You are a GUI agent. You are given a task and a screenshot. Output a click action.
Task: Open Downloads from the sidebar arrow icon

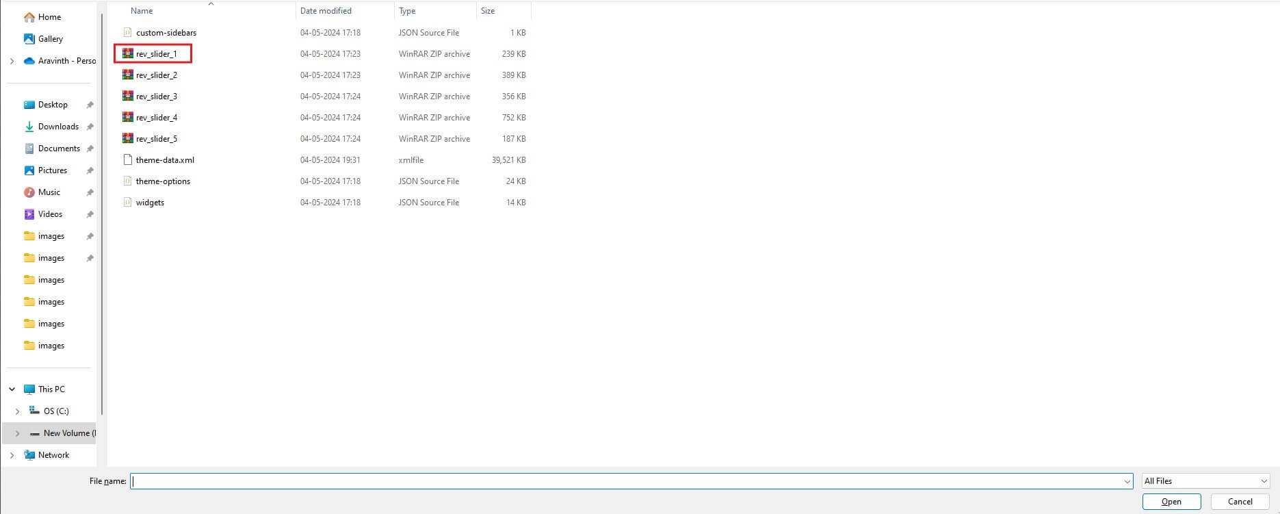tap(29, 127)
